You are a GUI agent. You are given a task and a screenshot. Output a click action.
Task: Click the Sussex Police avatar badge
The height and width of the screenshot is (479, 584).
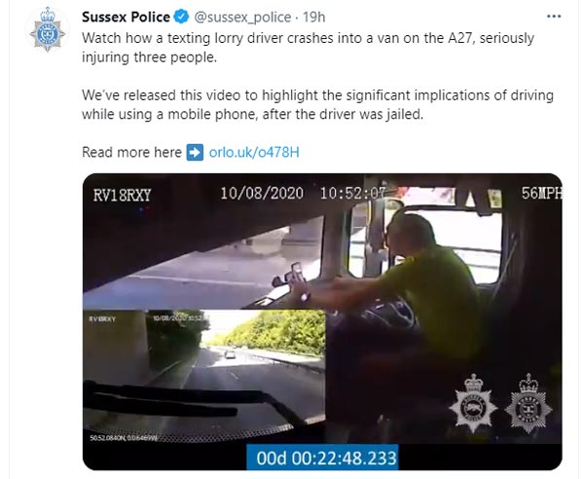click(48, 29)
